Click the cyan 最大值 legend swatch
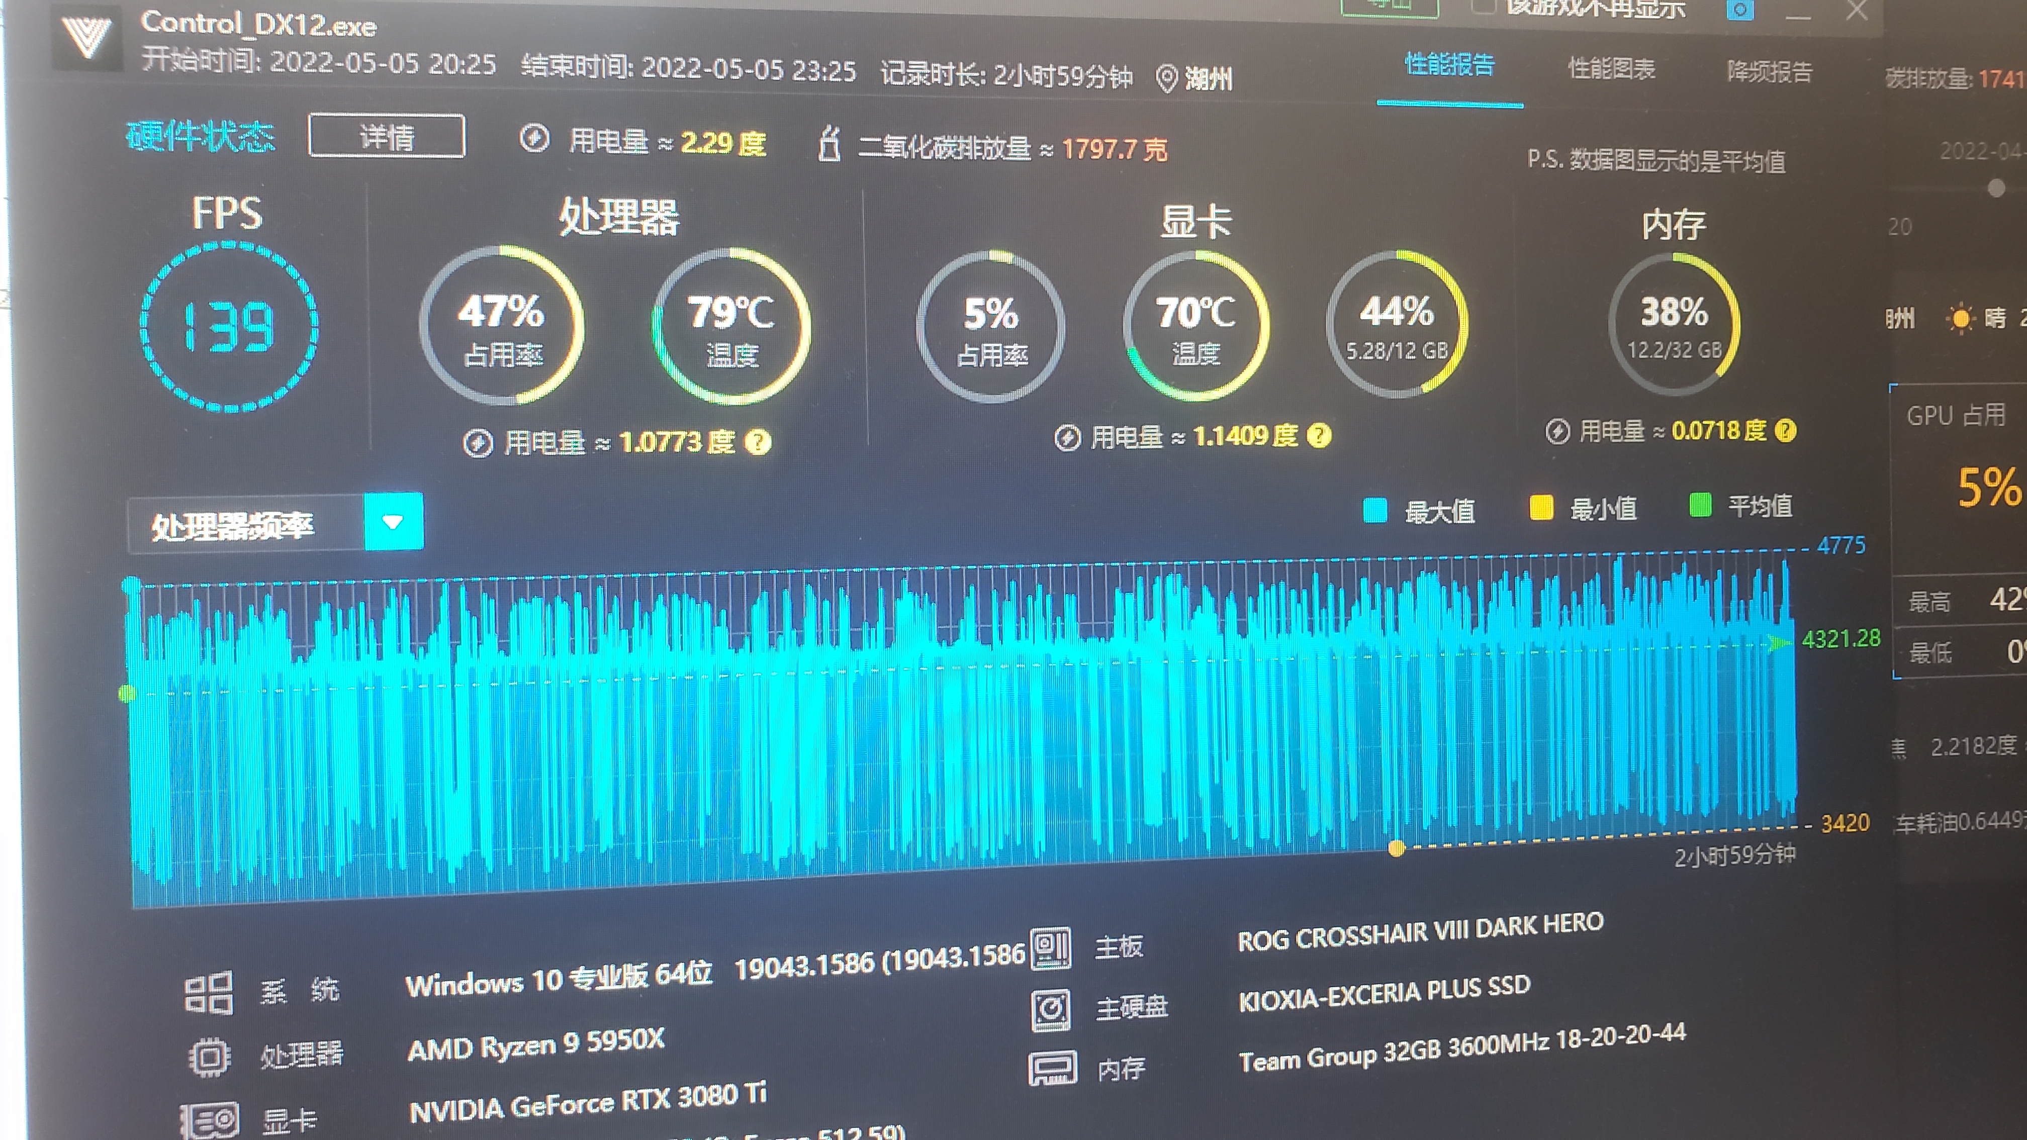Image resolution: width=2027 pixels, height=1140 pixels. [1374, 510]
